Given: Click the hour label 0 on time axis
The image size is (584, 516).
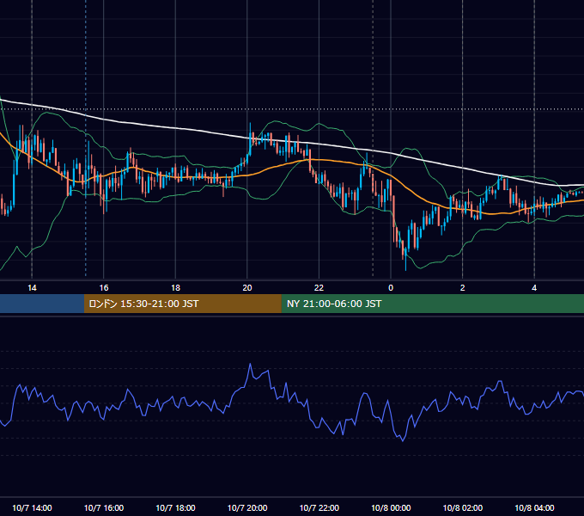Looking at the screenshot, I should 391,288.
